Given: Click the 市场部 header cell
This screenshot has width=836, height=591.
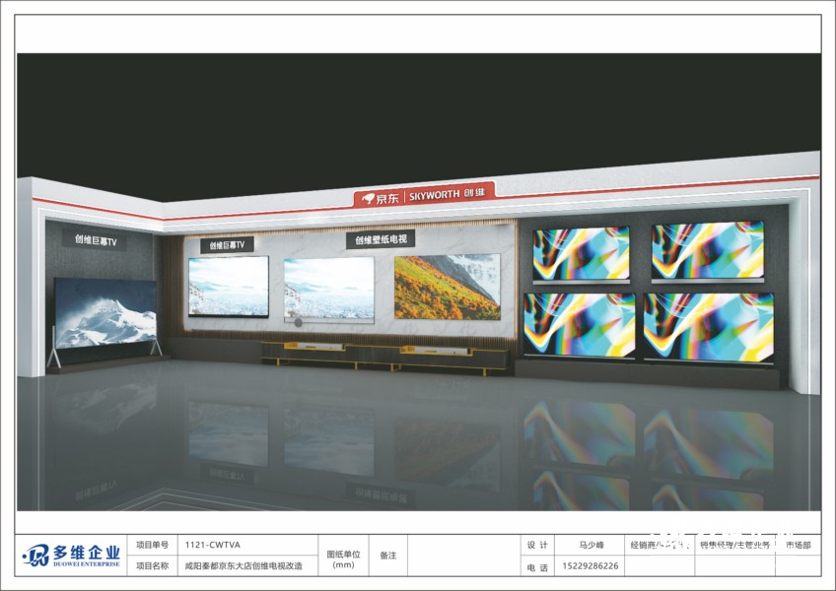Looking at the screenshot, I should click(x=799, y=545).
